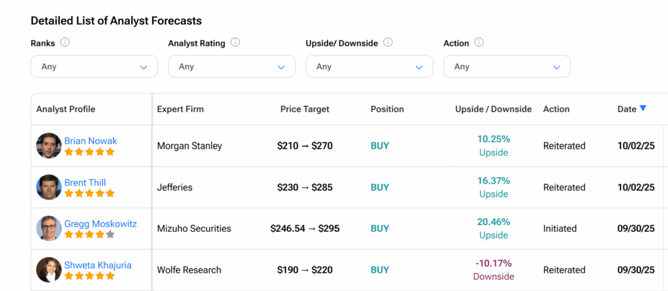Click Brent Thill's star rating

[89, 193]
